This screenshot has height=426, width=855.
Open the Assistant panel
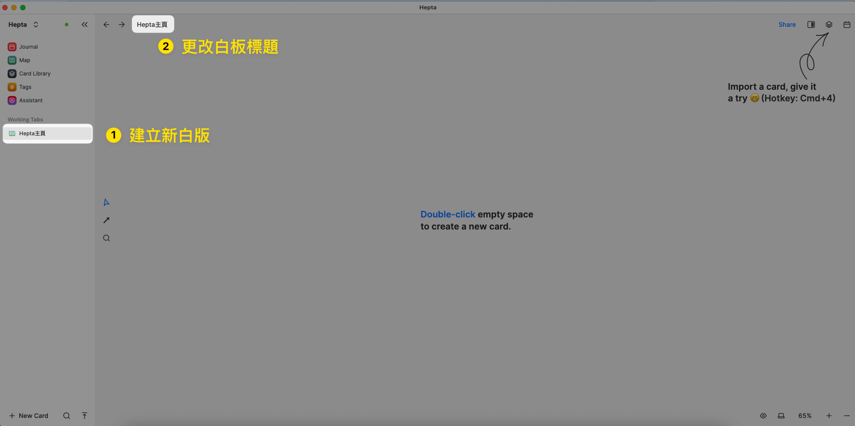(30, 100)
